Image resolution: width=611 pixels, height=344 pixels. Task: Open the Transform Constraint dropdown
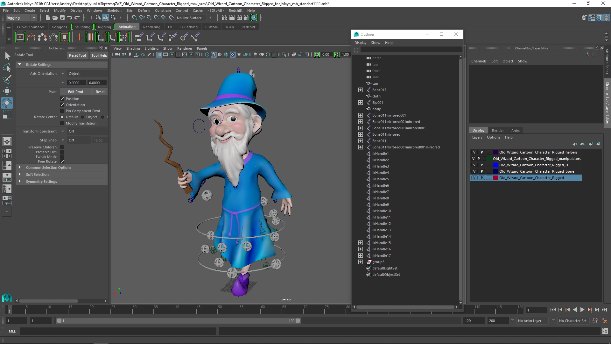click(x=63, y=131)
